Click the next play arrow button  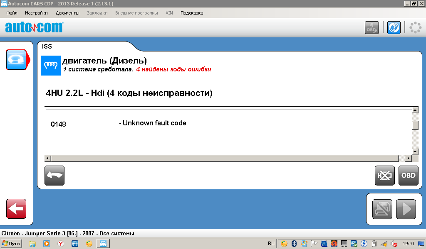pos(406,209)
